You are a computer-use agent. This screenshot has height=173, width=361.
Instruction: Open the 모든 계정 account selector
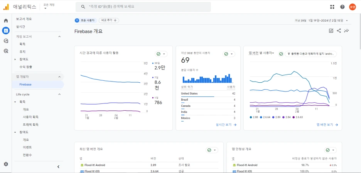(x=49, y=7)
